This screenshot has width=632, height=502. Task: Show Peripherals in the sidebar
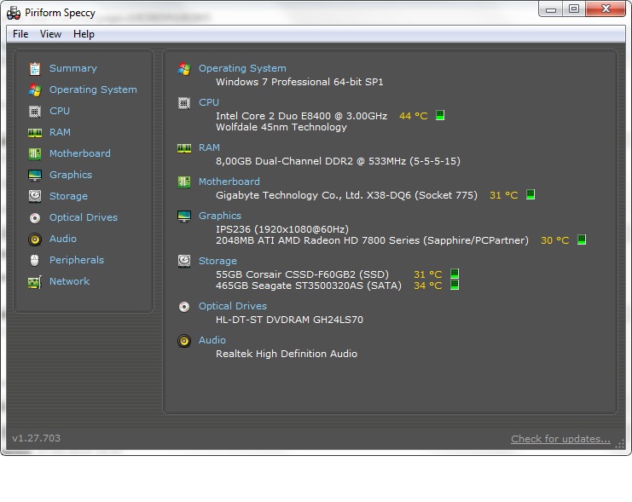[77, 260]
